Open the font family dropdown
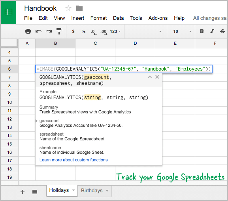This screenshot has height=201, width=228. coord(146,31)
